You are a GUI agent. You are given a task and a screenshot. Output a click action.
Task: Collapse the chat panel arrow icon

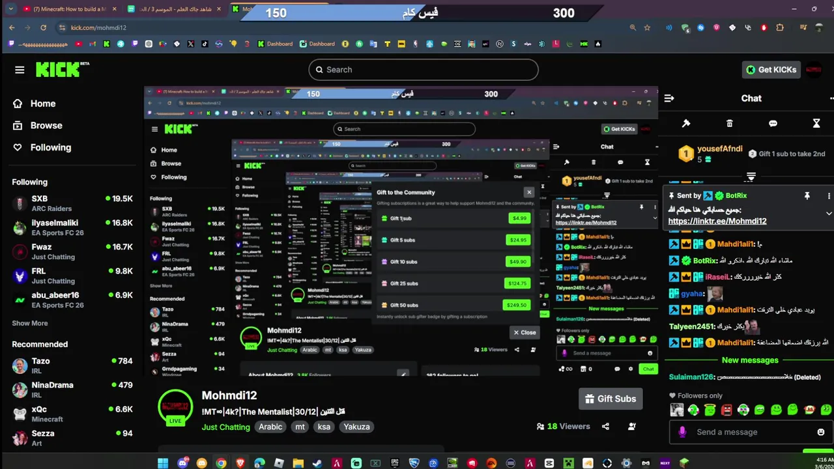pos(669,98)
